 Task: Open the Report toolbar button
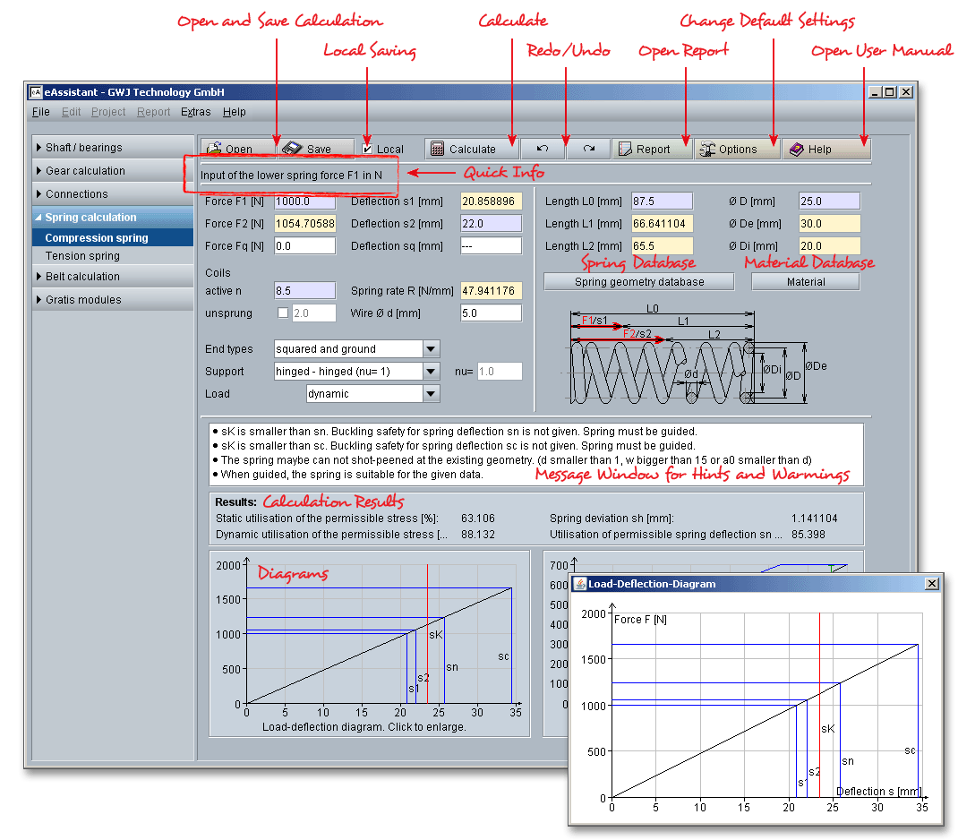tap(652, 149)
